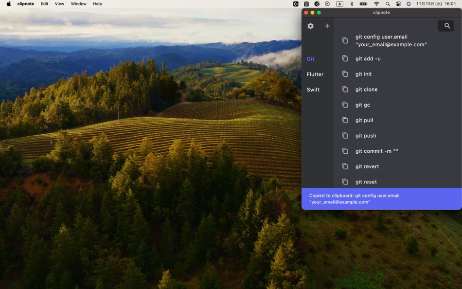Copy "git gc" via its copy icon

[345, 105]
